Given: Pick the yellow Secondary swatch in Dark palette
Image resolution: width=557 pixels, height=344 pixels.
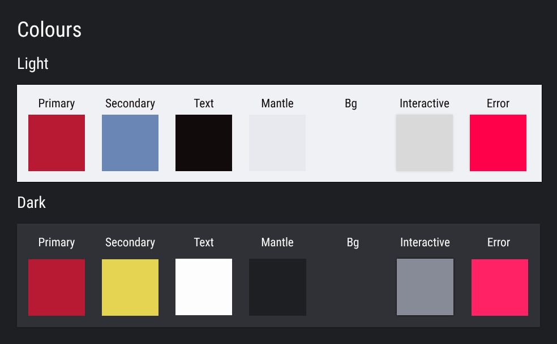Looking at the screenshot, I should click(130, 288).
